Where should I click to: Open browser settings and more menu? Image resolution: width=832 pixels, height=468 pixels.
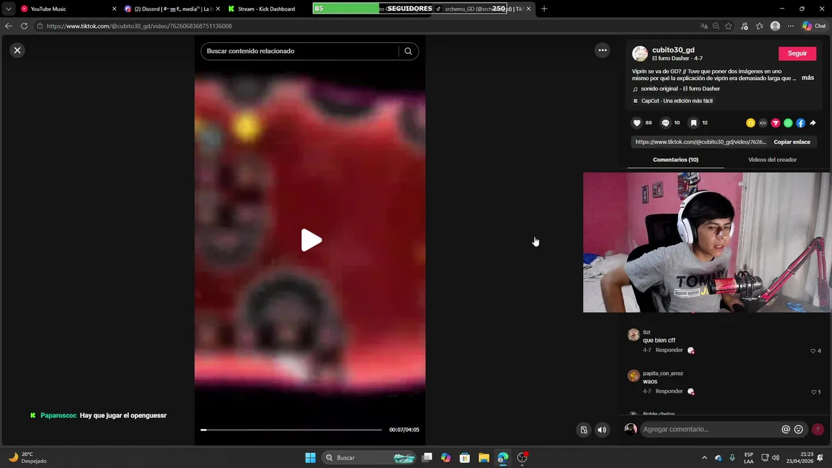(790, 26)
